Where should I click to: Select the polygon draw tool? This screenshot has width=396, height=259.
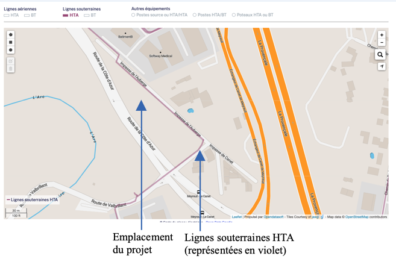11,34
